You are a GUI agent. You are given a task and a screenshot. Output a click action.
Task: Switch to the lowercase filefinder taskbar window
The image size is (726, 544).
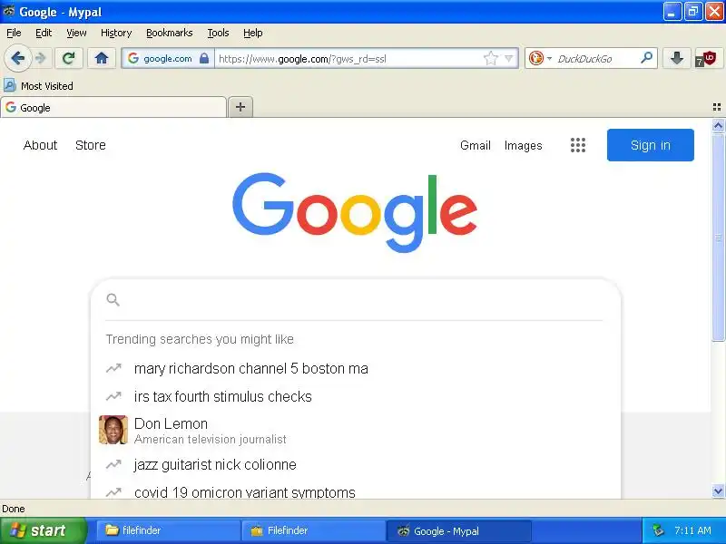(168, 530)
